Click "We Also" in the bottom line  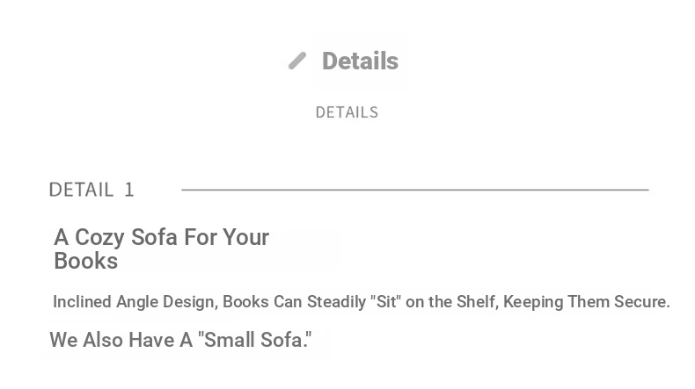[x=86, y=340]
